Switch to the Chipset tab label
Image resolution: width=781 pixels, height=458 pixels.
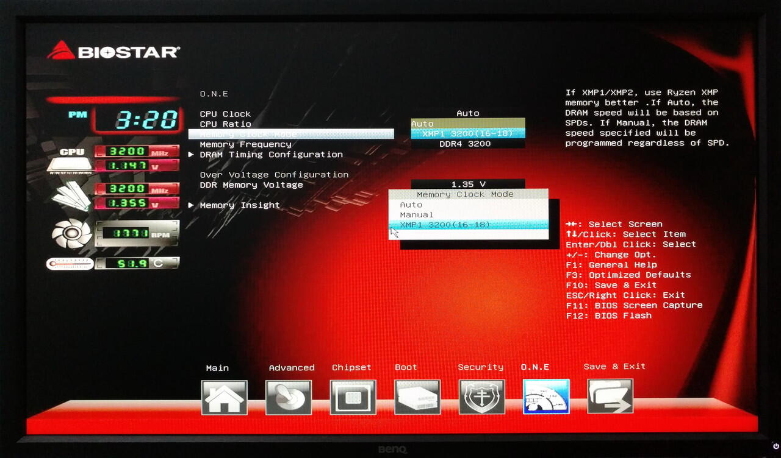(x=351, y=368)
